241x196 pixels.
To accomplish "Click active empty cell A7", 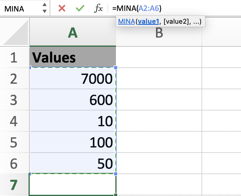I will [x=73, y=185].
